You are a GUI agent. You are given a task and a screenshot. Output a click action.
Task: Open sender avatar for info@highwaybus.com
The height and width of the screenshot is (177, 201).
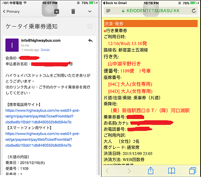pos(12,45)
